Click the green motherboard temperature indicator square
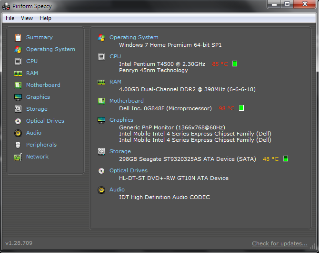319x253 pixels. tap(241, 108)
